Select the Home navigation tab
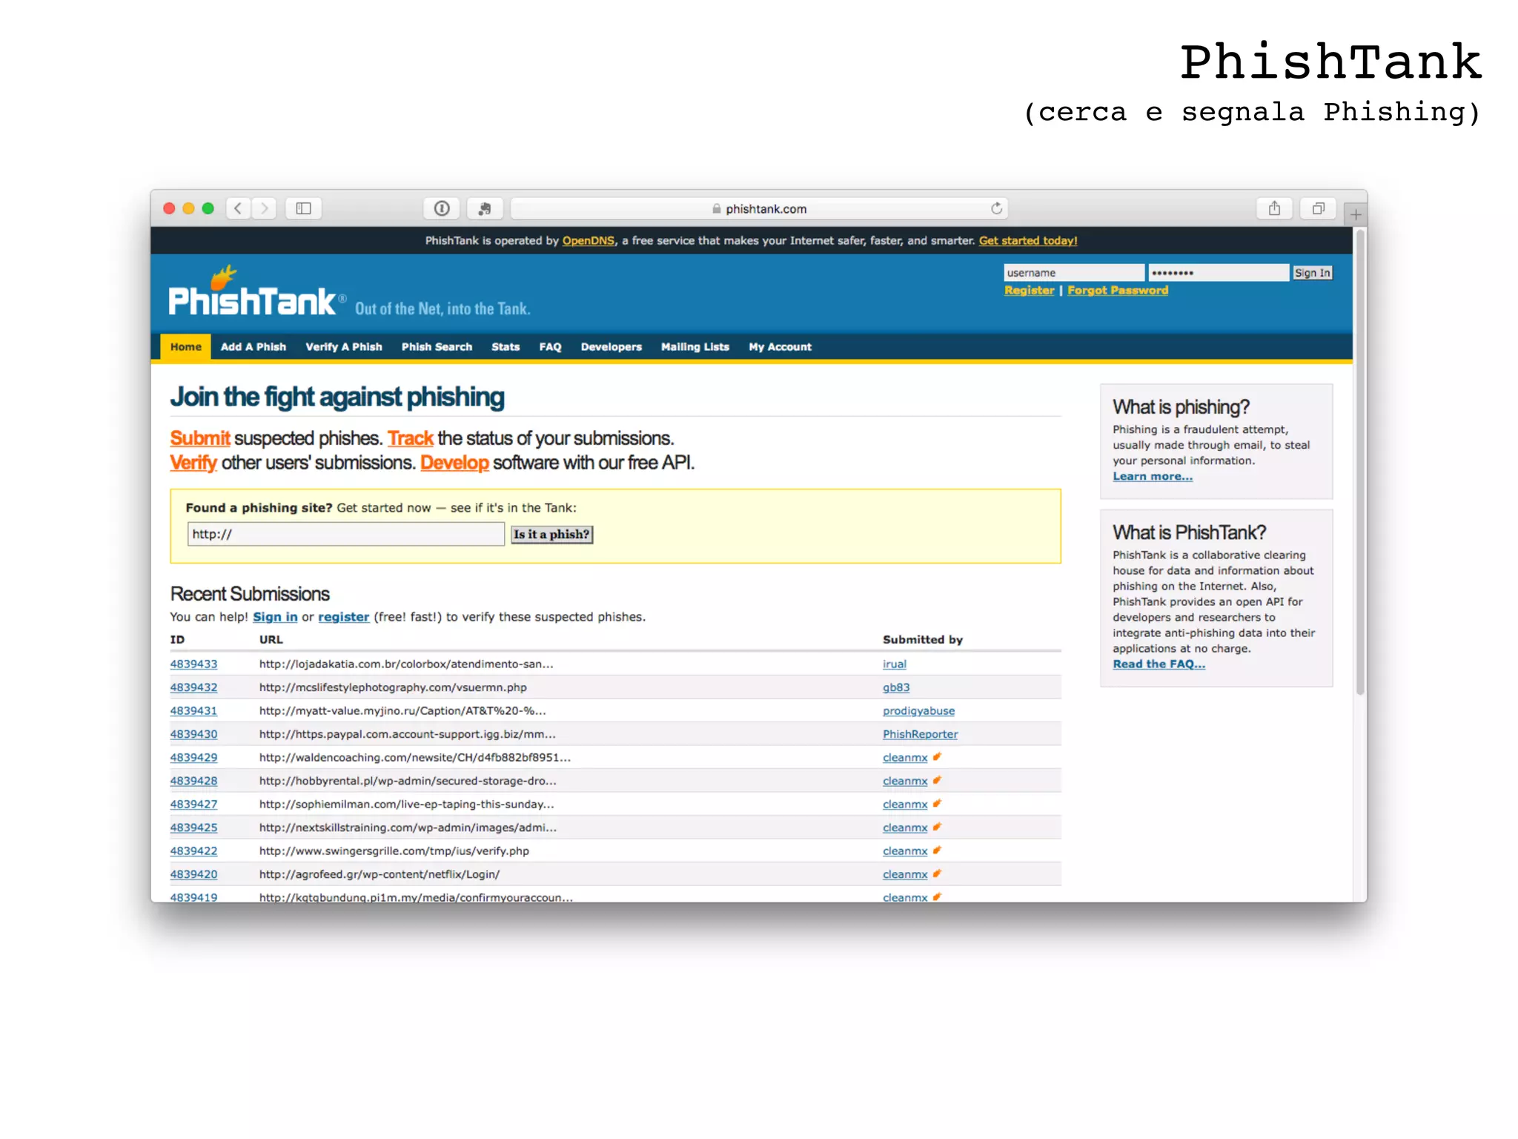This screenshot has height=1139, width=1518. 185,346
